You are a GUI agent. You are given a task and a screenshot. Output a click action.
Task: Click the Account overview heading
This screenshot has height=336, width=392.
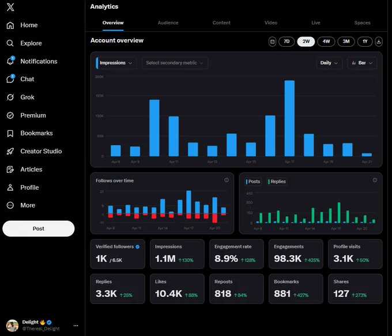(x=117, y=40)
